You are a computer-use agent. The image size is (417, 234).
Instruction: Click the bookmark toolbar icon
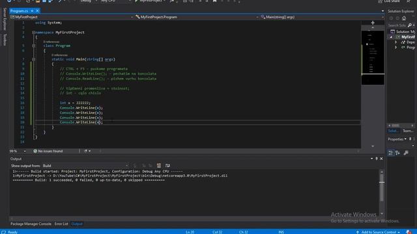[214, 1]
